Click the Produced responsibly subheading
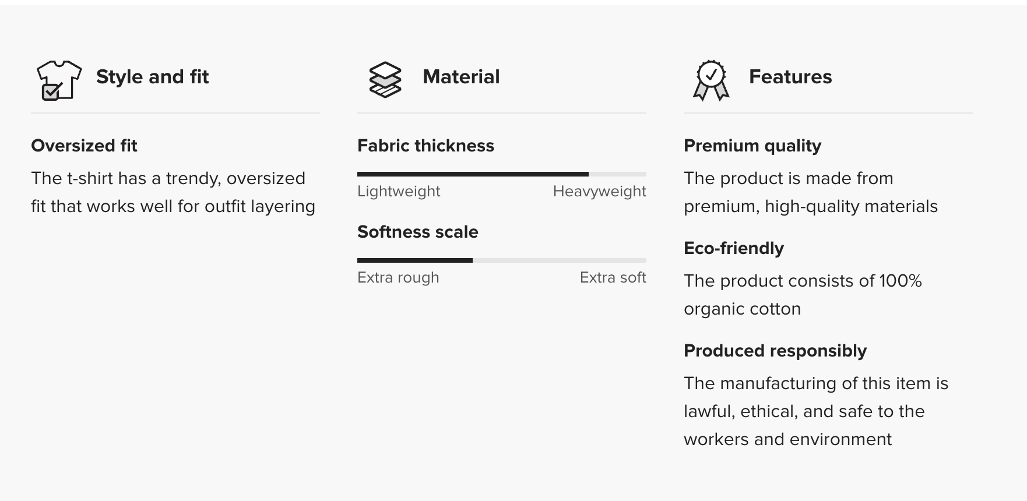 pyautogui.click(x=775, y=351)
